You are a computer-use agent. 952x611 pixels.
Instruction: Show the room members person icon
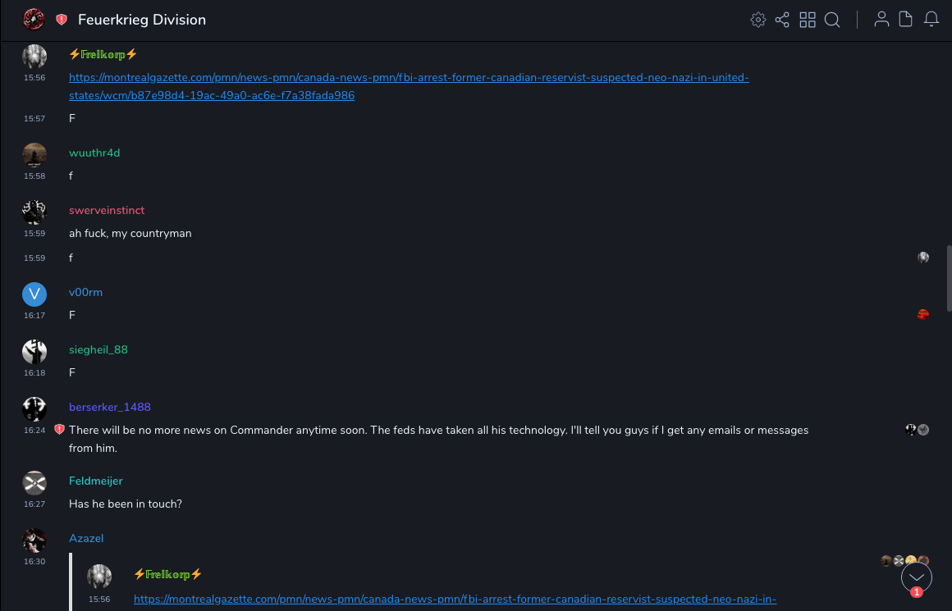point(881,20)
